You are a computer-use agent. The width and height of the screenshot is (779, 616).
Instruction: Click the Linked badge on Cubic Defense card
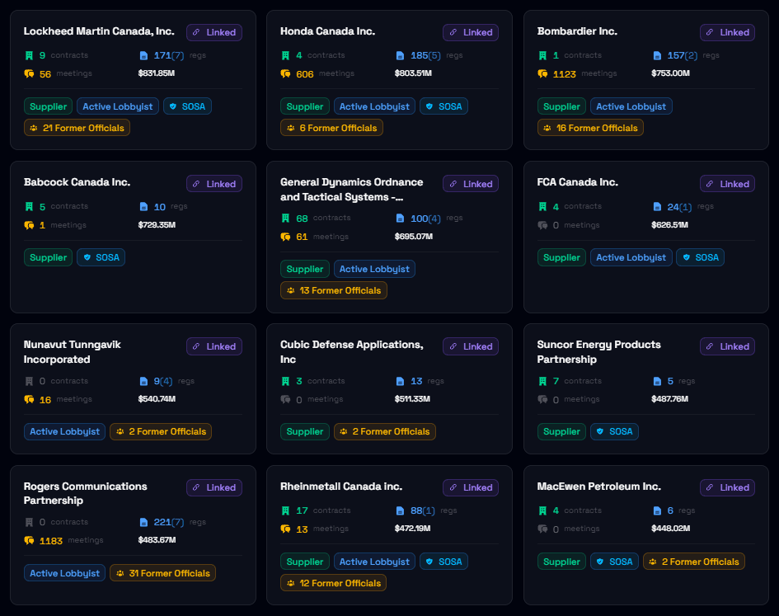coord(471,346)
